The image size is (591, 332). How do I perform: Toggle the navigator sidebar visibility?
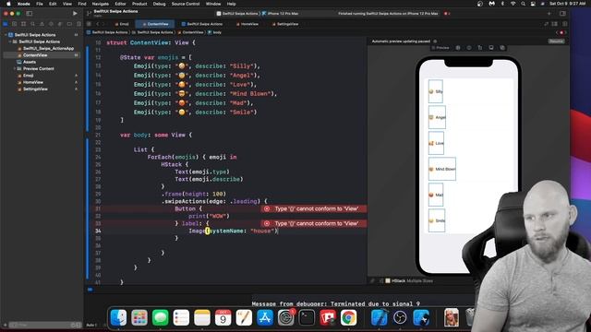click(x=29, y=13)
